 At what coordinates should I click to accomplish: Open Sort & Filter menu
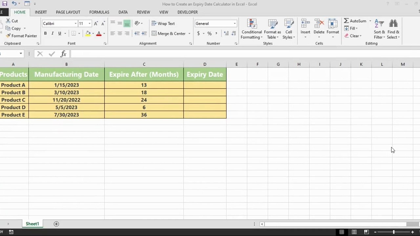[379, 29]
